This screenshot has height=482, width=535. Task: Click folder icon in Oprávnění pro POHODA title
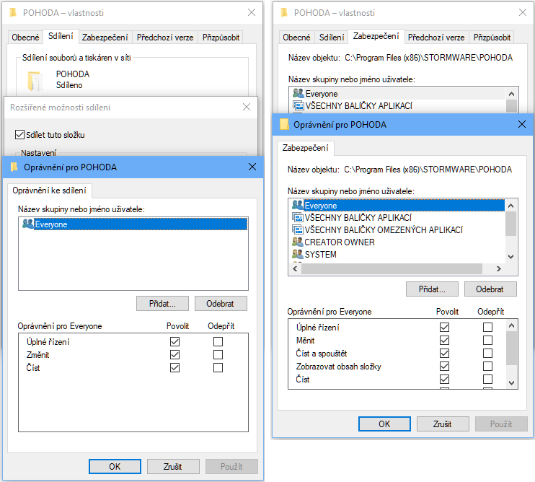click(x=14, y=167)
